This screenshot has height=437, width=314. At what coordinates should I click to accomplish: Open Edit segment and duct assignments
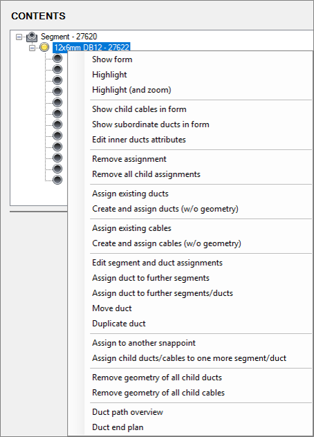[x=157, y=263]
